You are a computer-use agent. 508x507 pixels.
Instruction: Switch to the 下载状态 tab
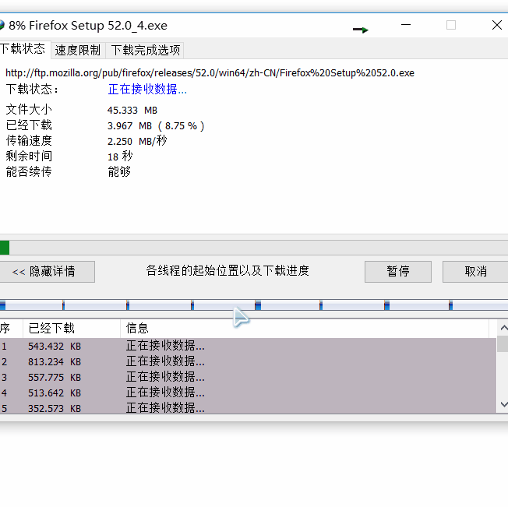[x=25, y=50]
